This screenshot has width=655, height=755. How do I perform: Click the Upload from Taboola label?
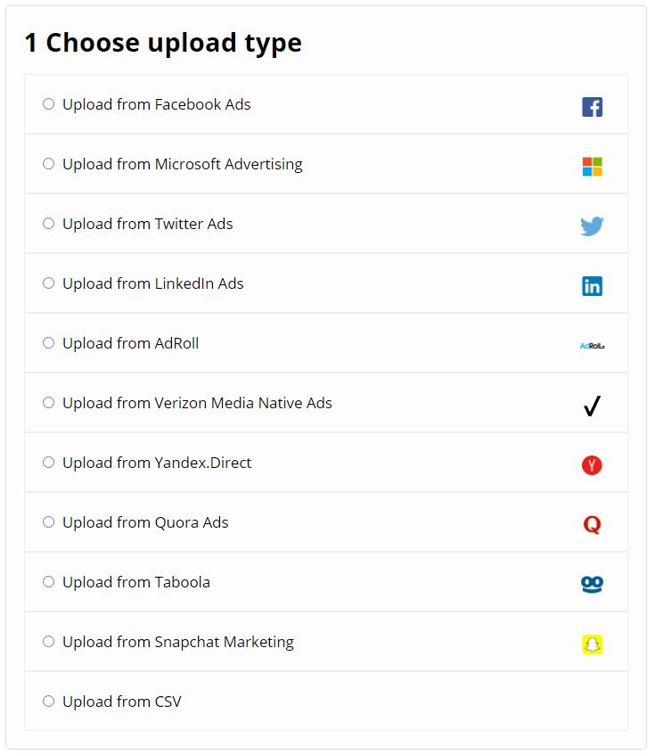point(136,582)
